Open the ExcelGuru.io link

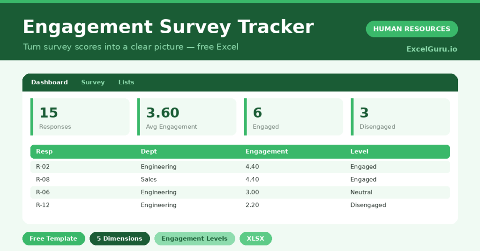click(432, 49)
